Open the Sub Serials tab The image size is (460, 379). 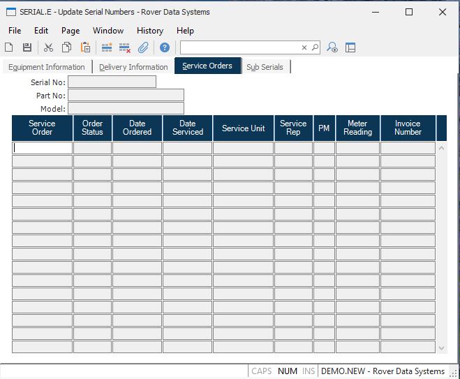point(265,67)
